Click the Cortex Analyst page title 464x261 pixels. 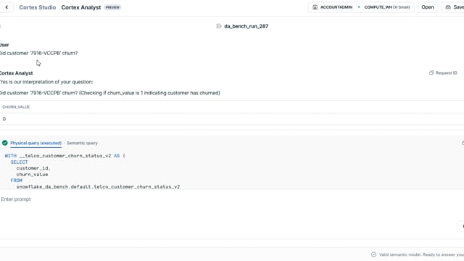click(x=81, y=7)
